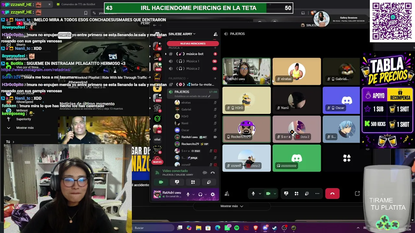Join the Música 1 voice channel

193,61
